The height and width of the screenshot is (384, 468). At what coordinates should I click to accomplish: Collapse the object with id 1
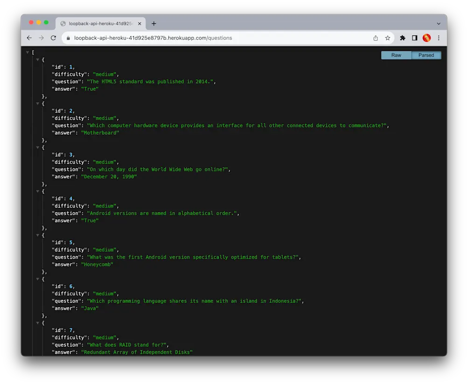pyautogui.click(x=38, y=60)
